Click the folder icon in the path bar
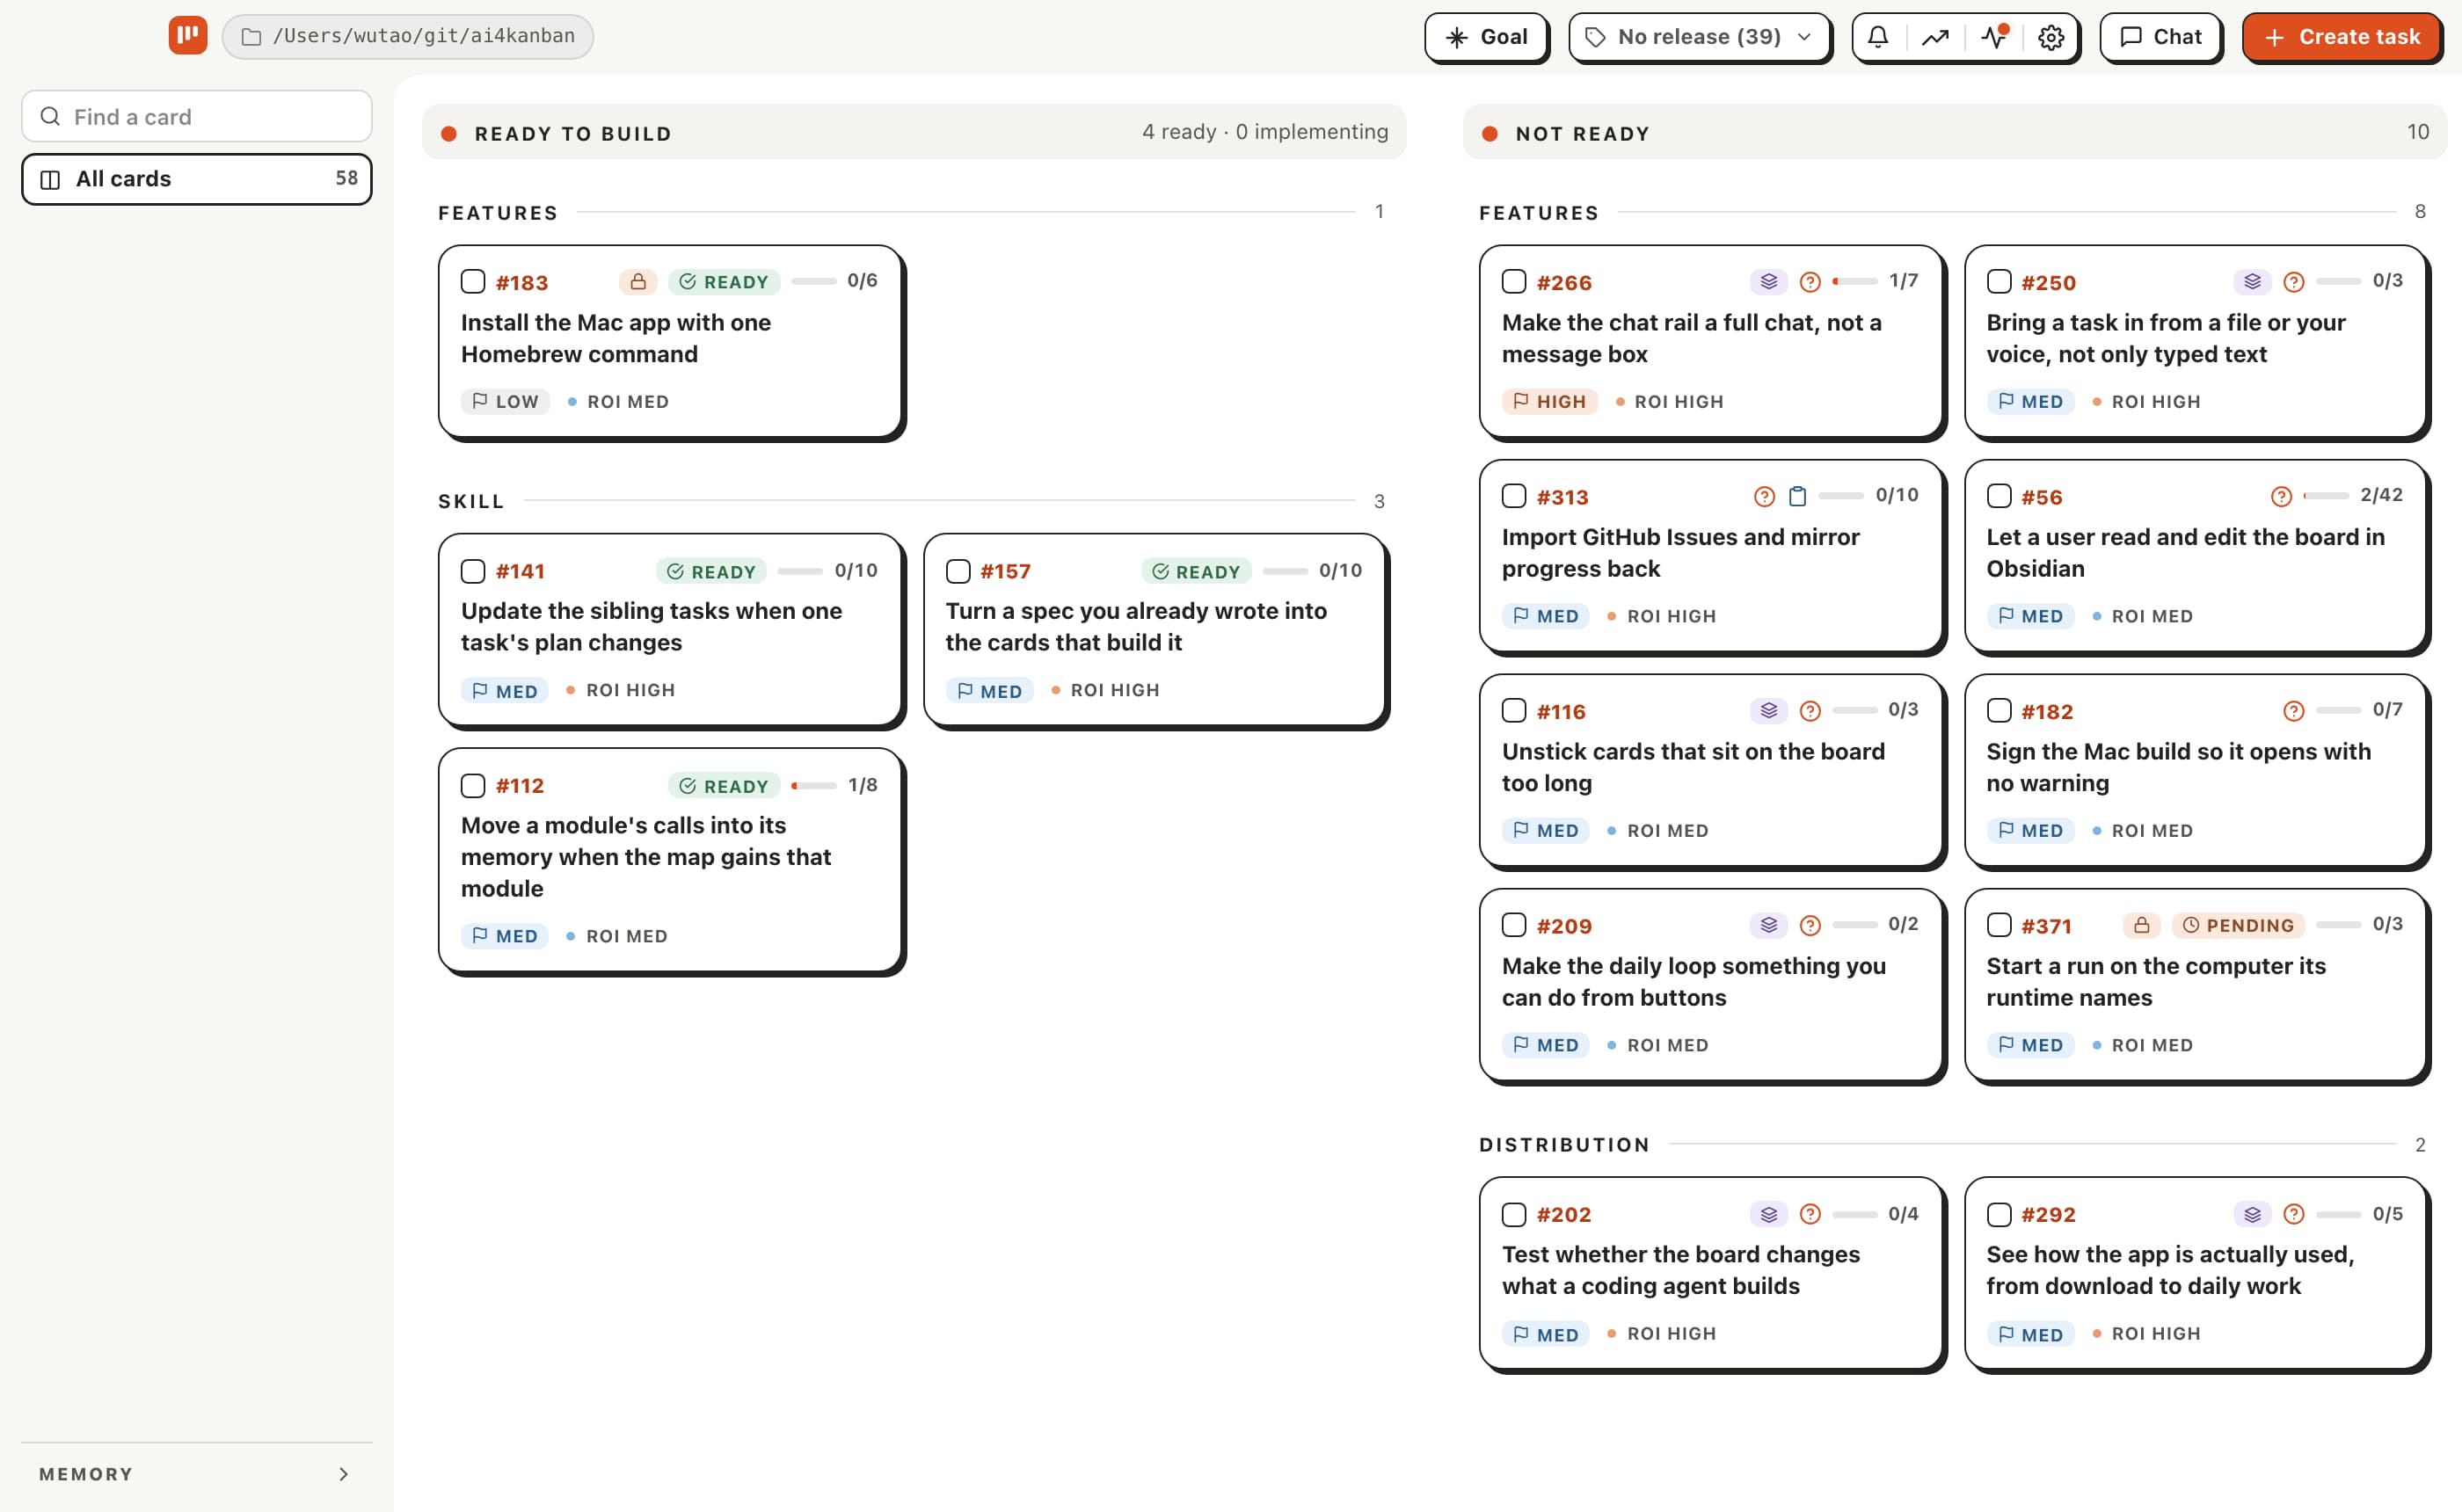 tap(252, 37)
